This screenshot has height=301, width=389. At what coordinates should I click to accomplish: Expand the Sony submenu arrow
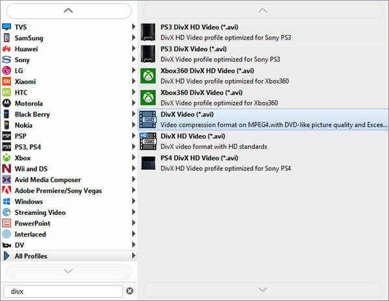[134, 60]
